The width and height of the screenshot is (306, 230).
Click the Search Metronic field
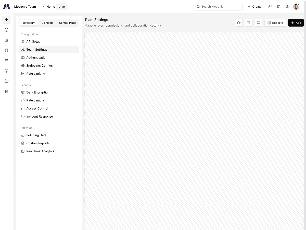point(218,7)
